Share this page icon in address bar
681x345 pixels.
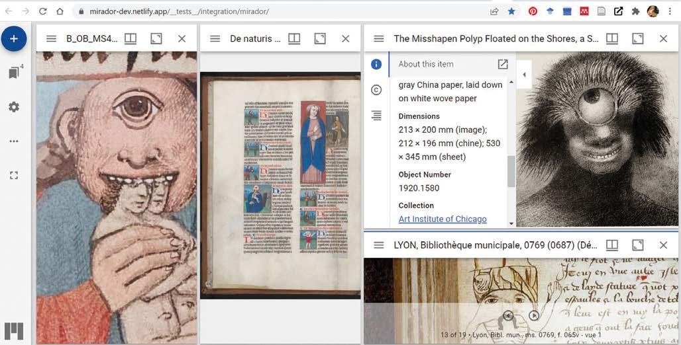point(494,12)
